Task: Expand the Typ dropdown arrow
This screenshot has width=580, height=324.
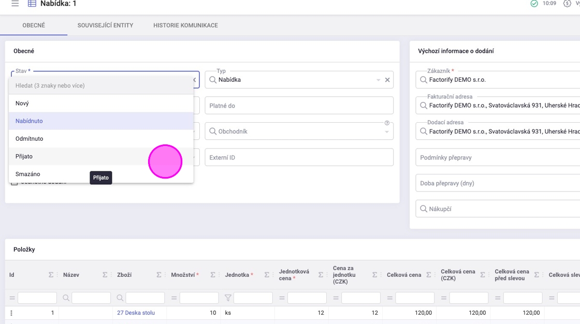Action: tap(378, 80)
